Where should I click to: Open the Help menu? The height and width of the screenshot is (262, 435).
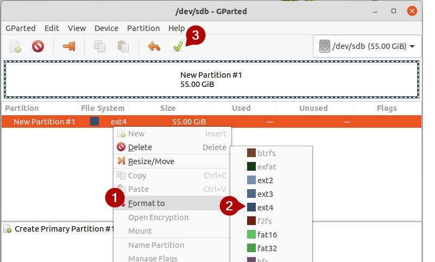[x=176, y=28]
